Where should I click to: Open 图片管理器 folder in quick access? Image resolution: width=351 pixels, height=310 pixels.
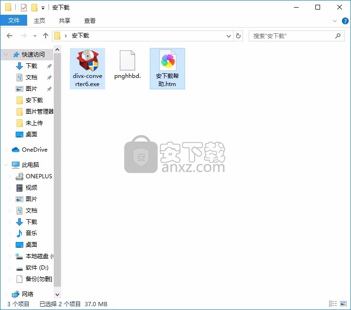click(39, 111)
